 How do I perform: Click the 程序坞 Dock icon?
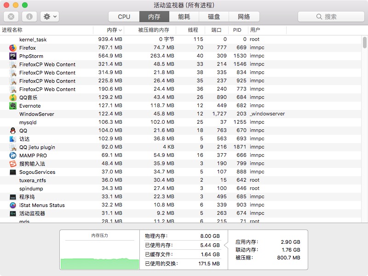[x=13, y=197]
